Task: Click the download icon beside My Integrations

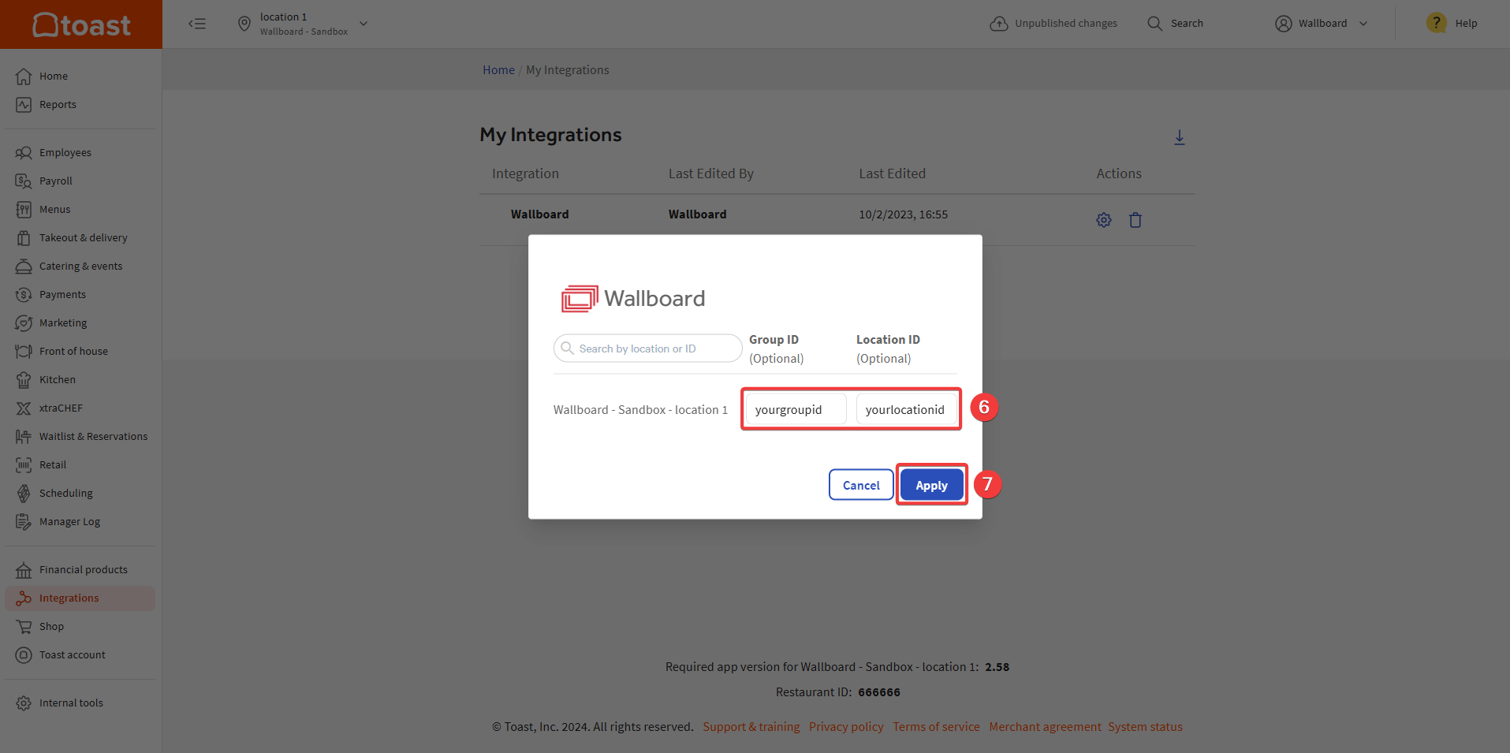Action: (x=1180, y=137)
